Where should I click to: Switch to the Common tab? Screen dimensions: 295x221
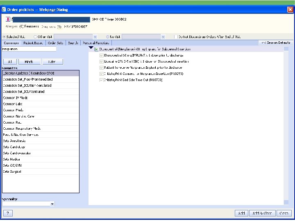pos(11,43)
